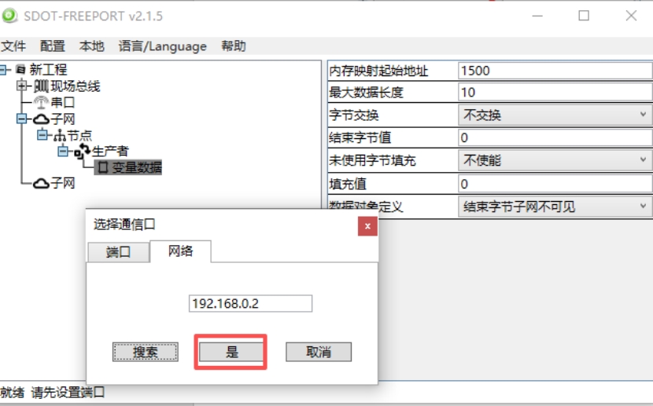Click the 字节交换 property label
653x406 pixels.
(x=354, y=115)
